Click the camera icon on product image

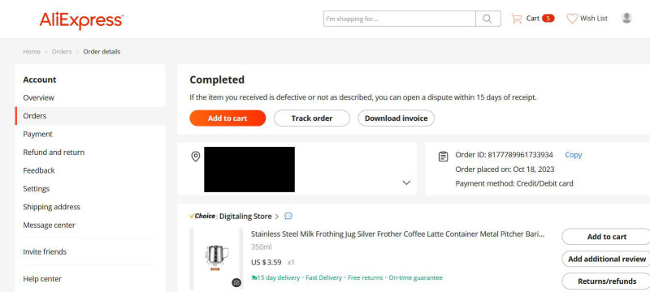(236, 282)
